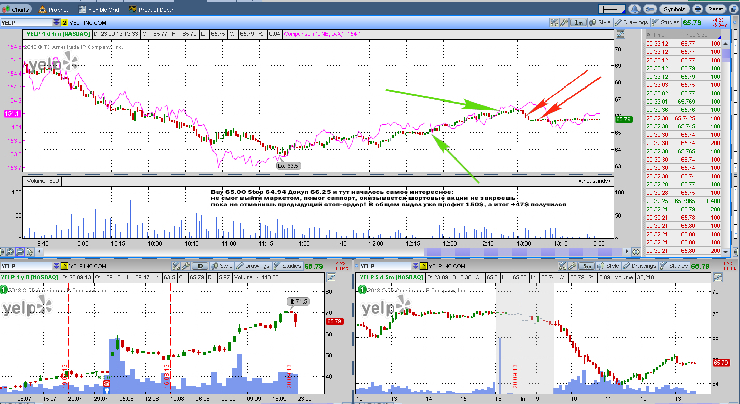Click flask icon in 5m chart toolbar
This screenshot has width=740, height=404.
[562, 266]
